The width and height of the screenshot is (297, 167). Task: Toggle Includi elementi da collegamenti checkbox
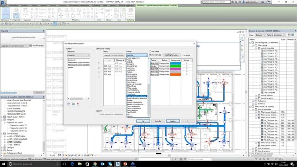(x=98, y=115)
